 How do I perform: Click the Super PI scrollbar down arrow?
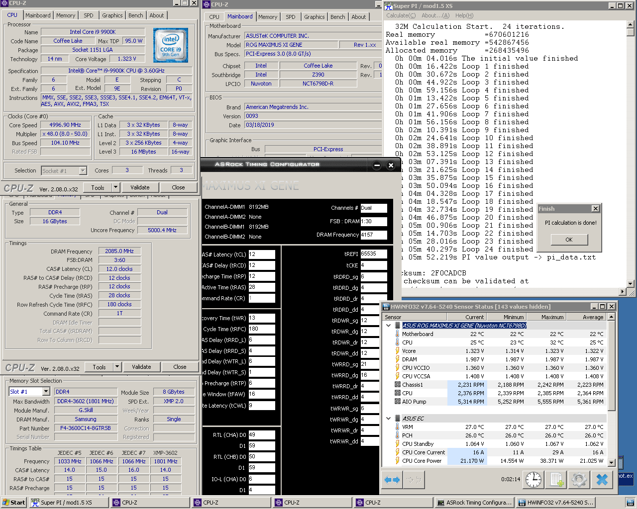631,284
